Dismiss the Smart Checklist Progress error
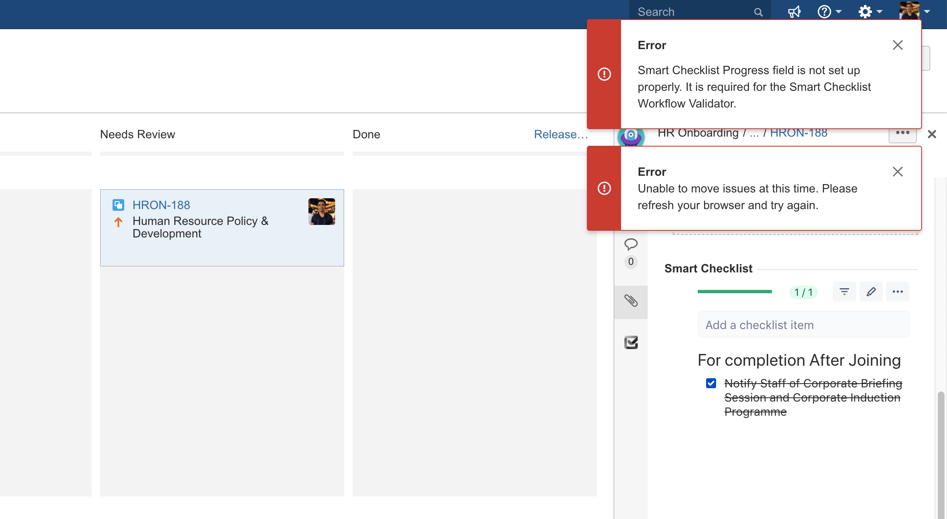The height and width of the screenshot is (519, 947). point(898,45)
